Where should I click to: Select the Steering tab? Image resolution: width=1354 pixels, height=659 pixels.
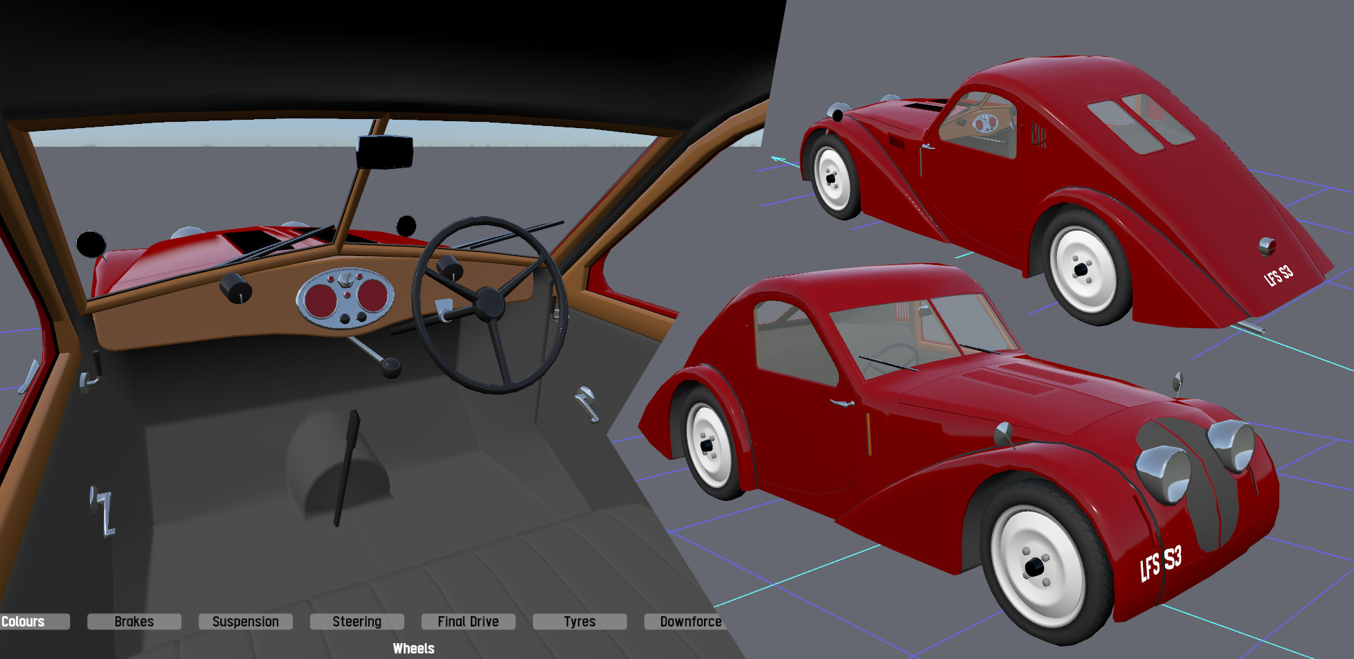click(357, 622)
